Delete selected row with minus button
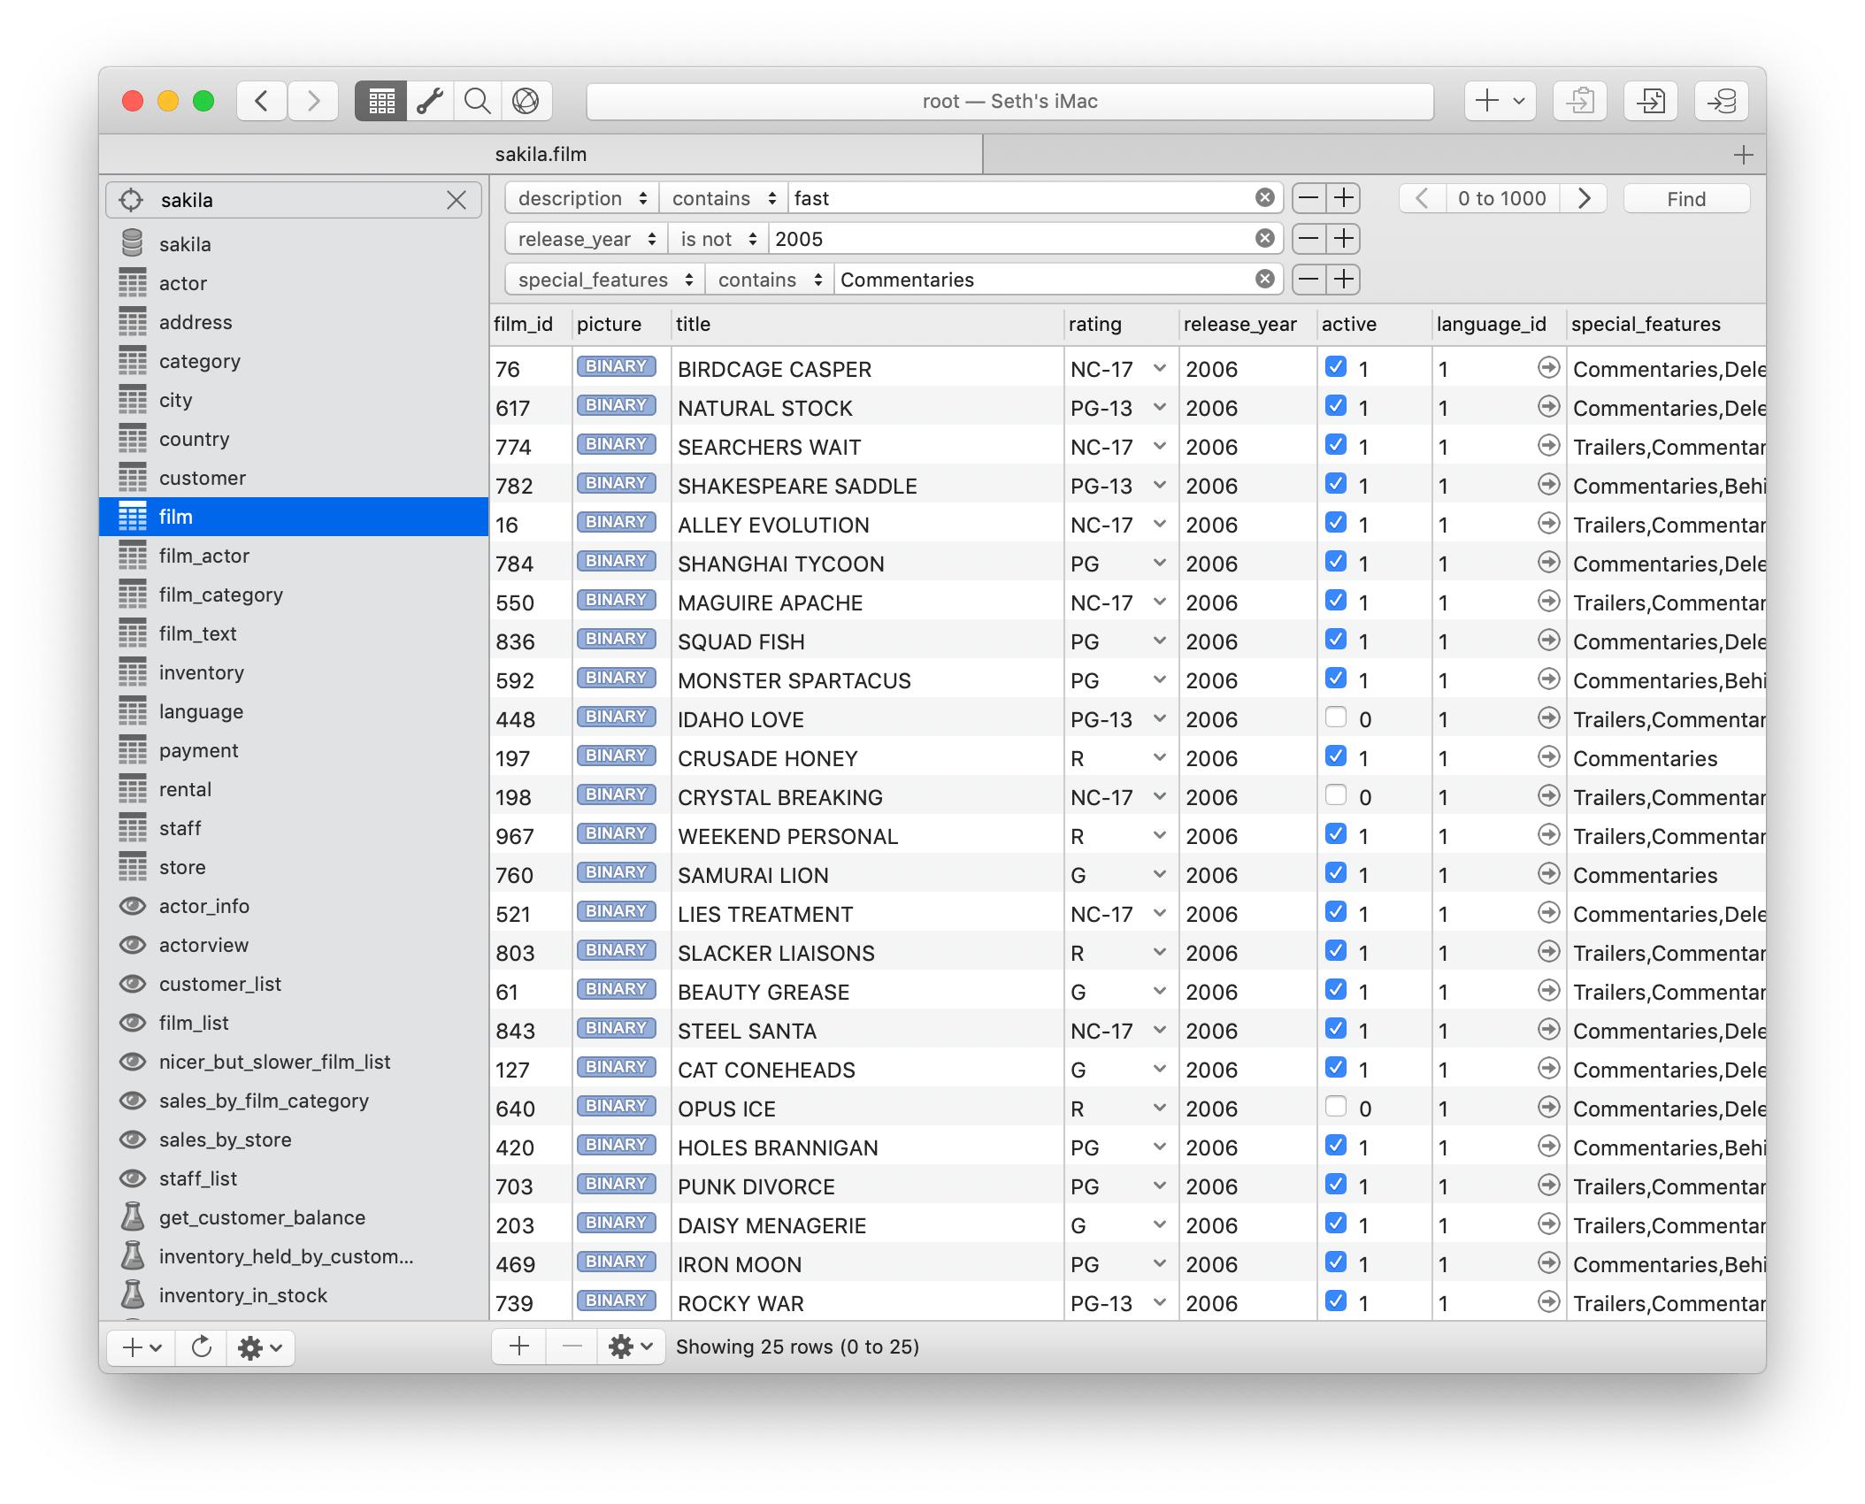The height and width of the screenshot is (1504, 1865). [572, 1347]
